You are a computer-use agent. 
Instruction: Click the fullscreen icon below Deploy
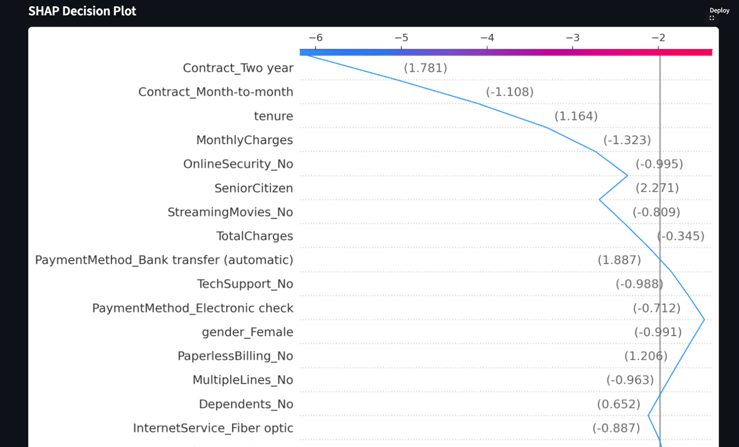click(x=712, y=18)
